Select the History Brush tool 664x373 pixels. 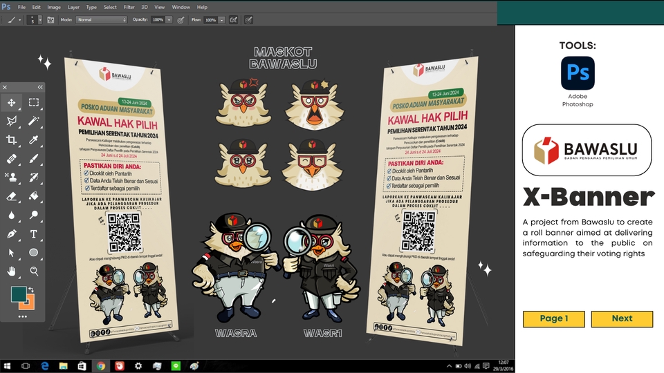[34, 178]
